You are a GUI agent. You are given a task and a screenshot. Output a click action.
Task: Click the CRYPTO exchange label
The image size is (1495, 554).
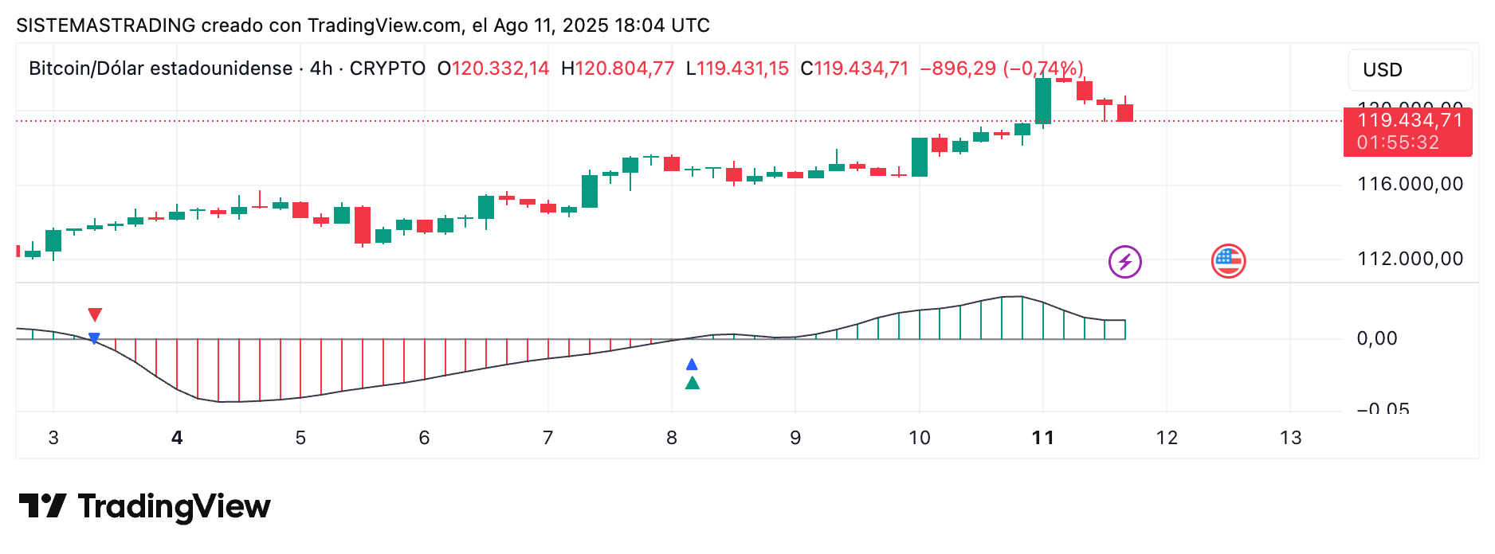click(x=387, y=68)
